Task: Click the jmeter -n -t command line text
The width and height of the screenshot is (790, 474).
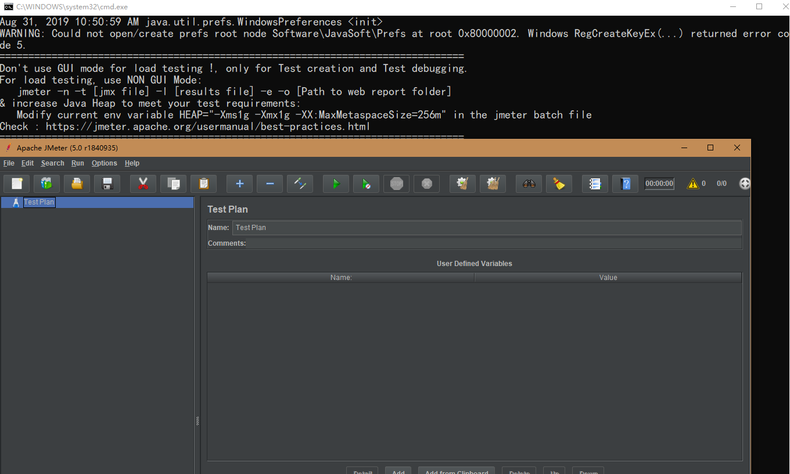Action: click(235, 92)
